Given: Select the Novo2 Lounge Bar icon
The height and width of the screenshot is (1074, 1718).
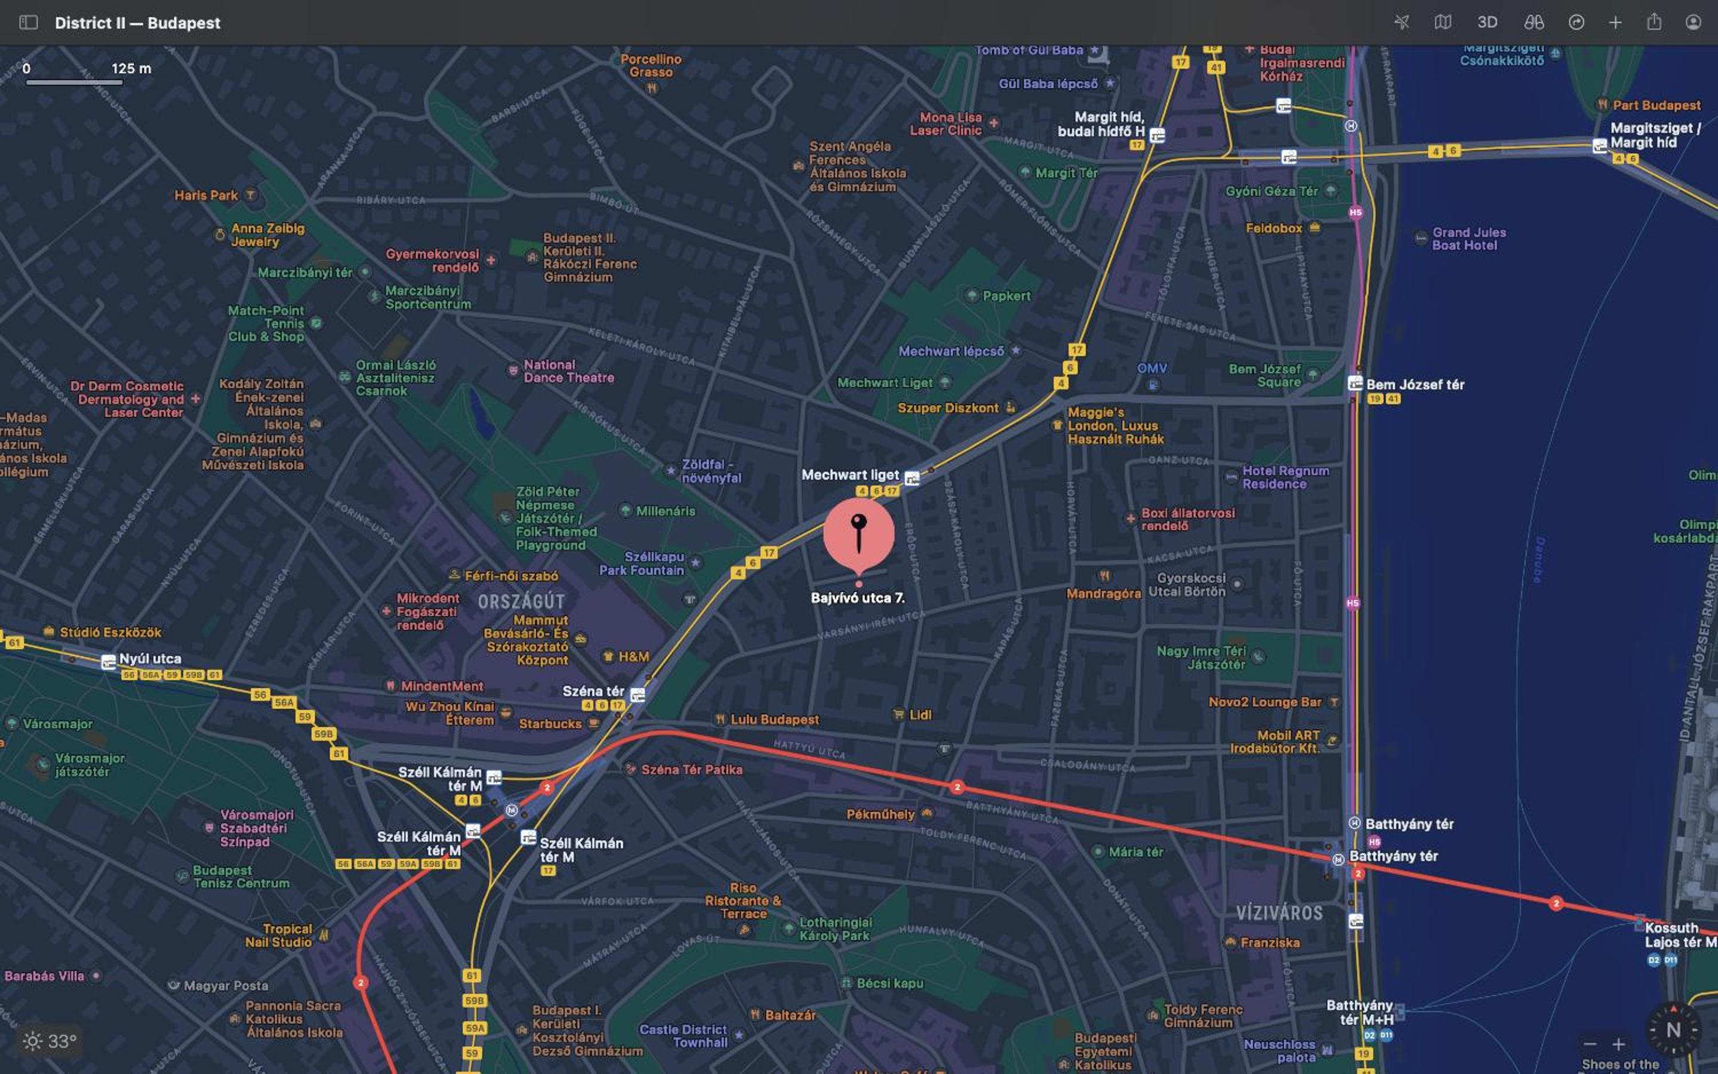Looking at the screenshot, I should coord(1334,702).
